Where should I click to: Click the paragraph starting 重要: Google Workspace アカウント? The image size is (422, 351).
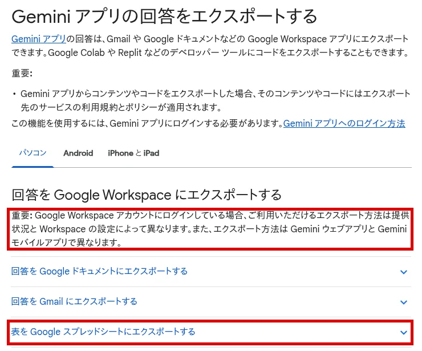(x=210, y=229)
